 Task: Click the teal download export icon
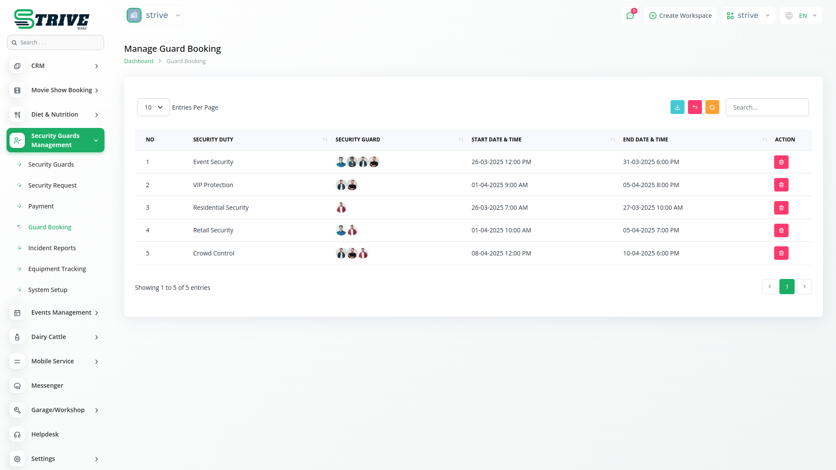tap(677, 107)
